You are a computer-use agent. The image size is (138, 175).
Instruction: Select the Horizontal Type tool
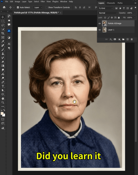coord(3,86)
